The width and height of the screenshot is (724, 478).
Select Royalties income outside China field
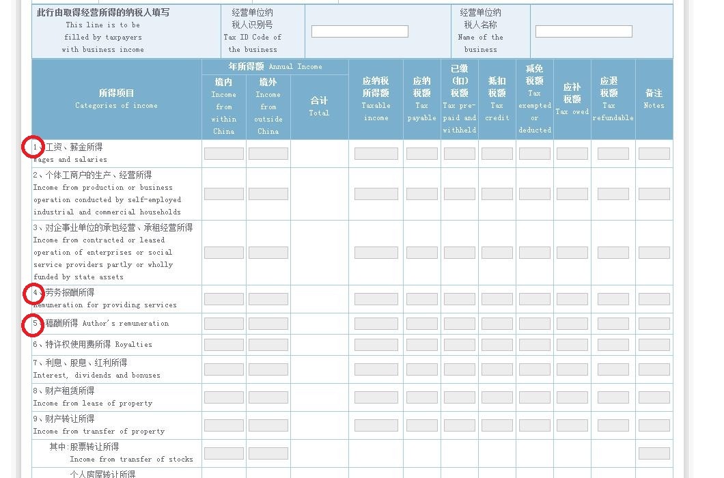tap(268, 345)
